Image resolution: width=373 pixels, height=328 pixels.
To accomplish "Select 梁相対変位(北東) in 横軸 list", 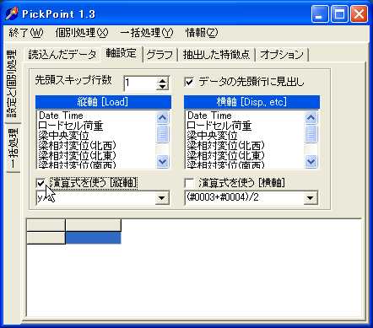I will pos(225,155).
